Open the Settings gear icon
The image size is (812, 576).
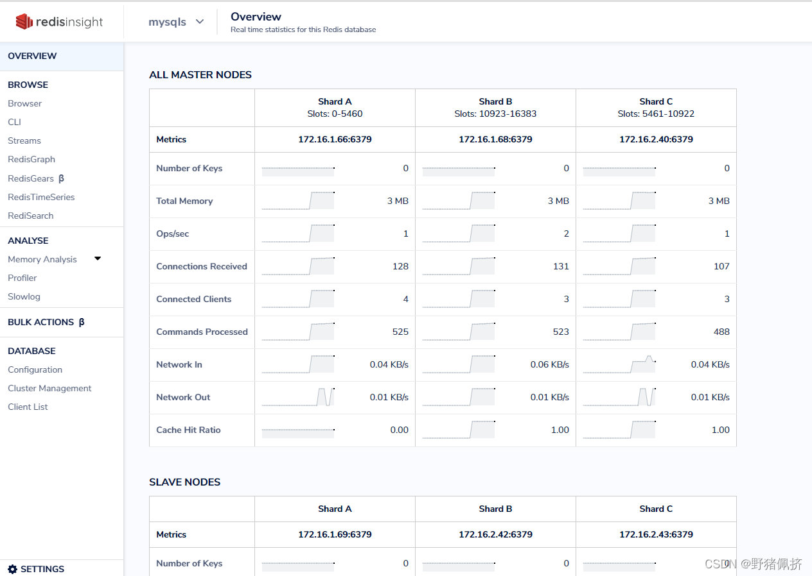coord(12,569)
